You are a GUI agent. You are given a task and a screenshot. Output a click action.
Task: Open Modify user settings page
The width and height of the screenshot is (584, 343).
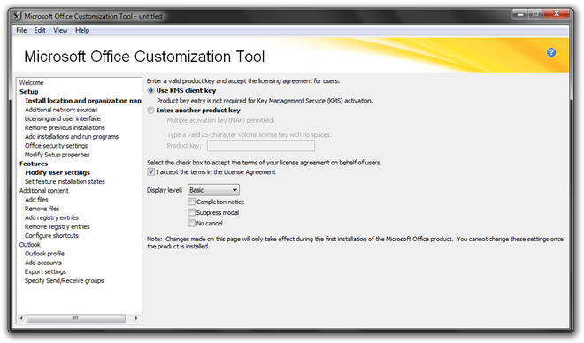58,172
